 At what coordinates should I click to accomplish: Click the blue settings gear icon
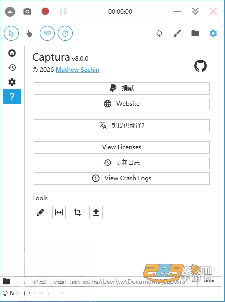point(213,33)
